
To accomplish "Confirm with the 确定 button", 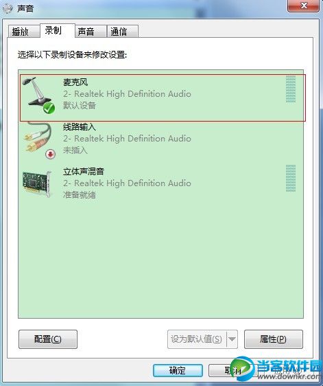I will (x=178, y=370).
